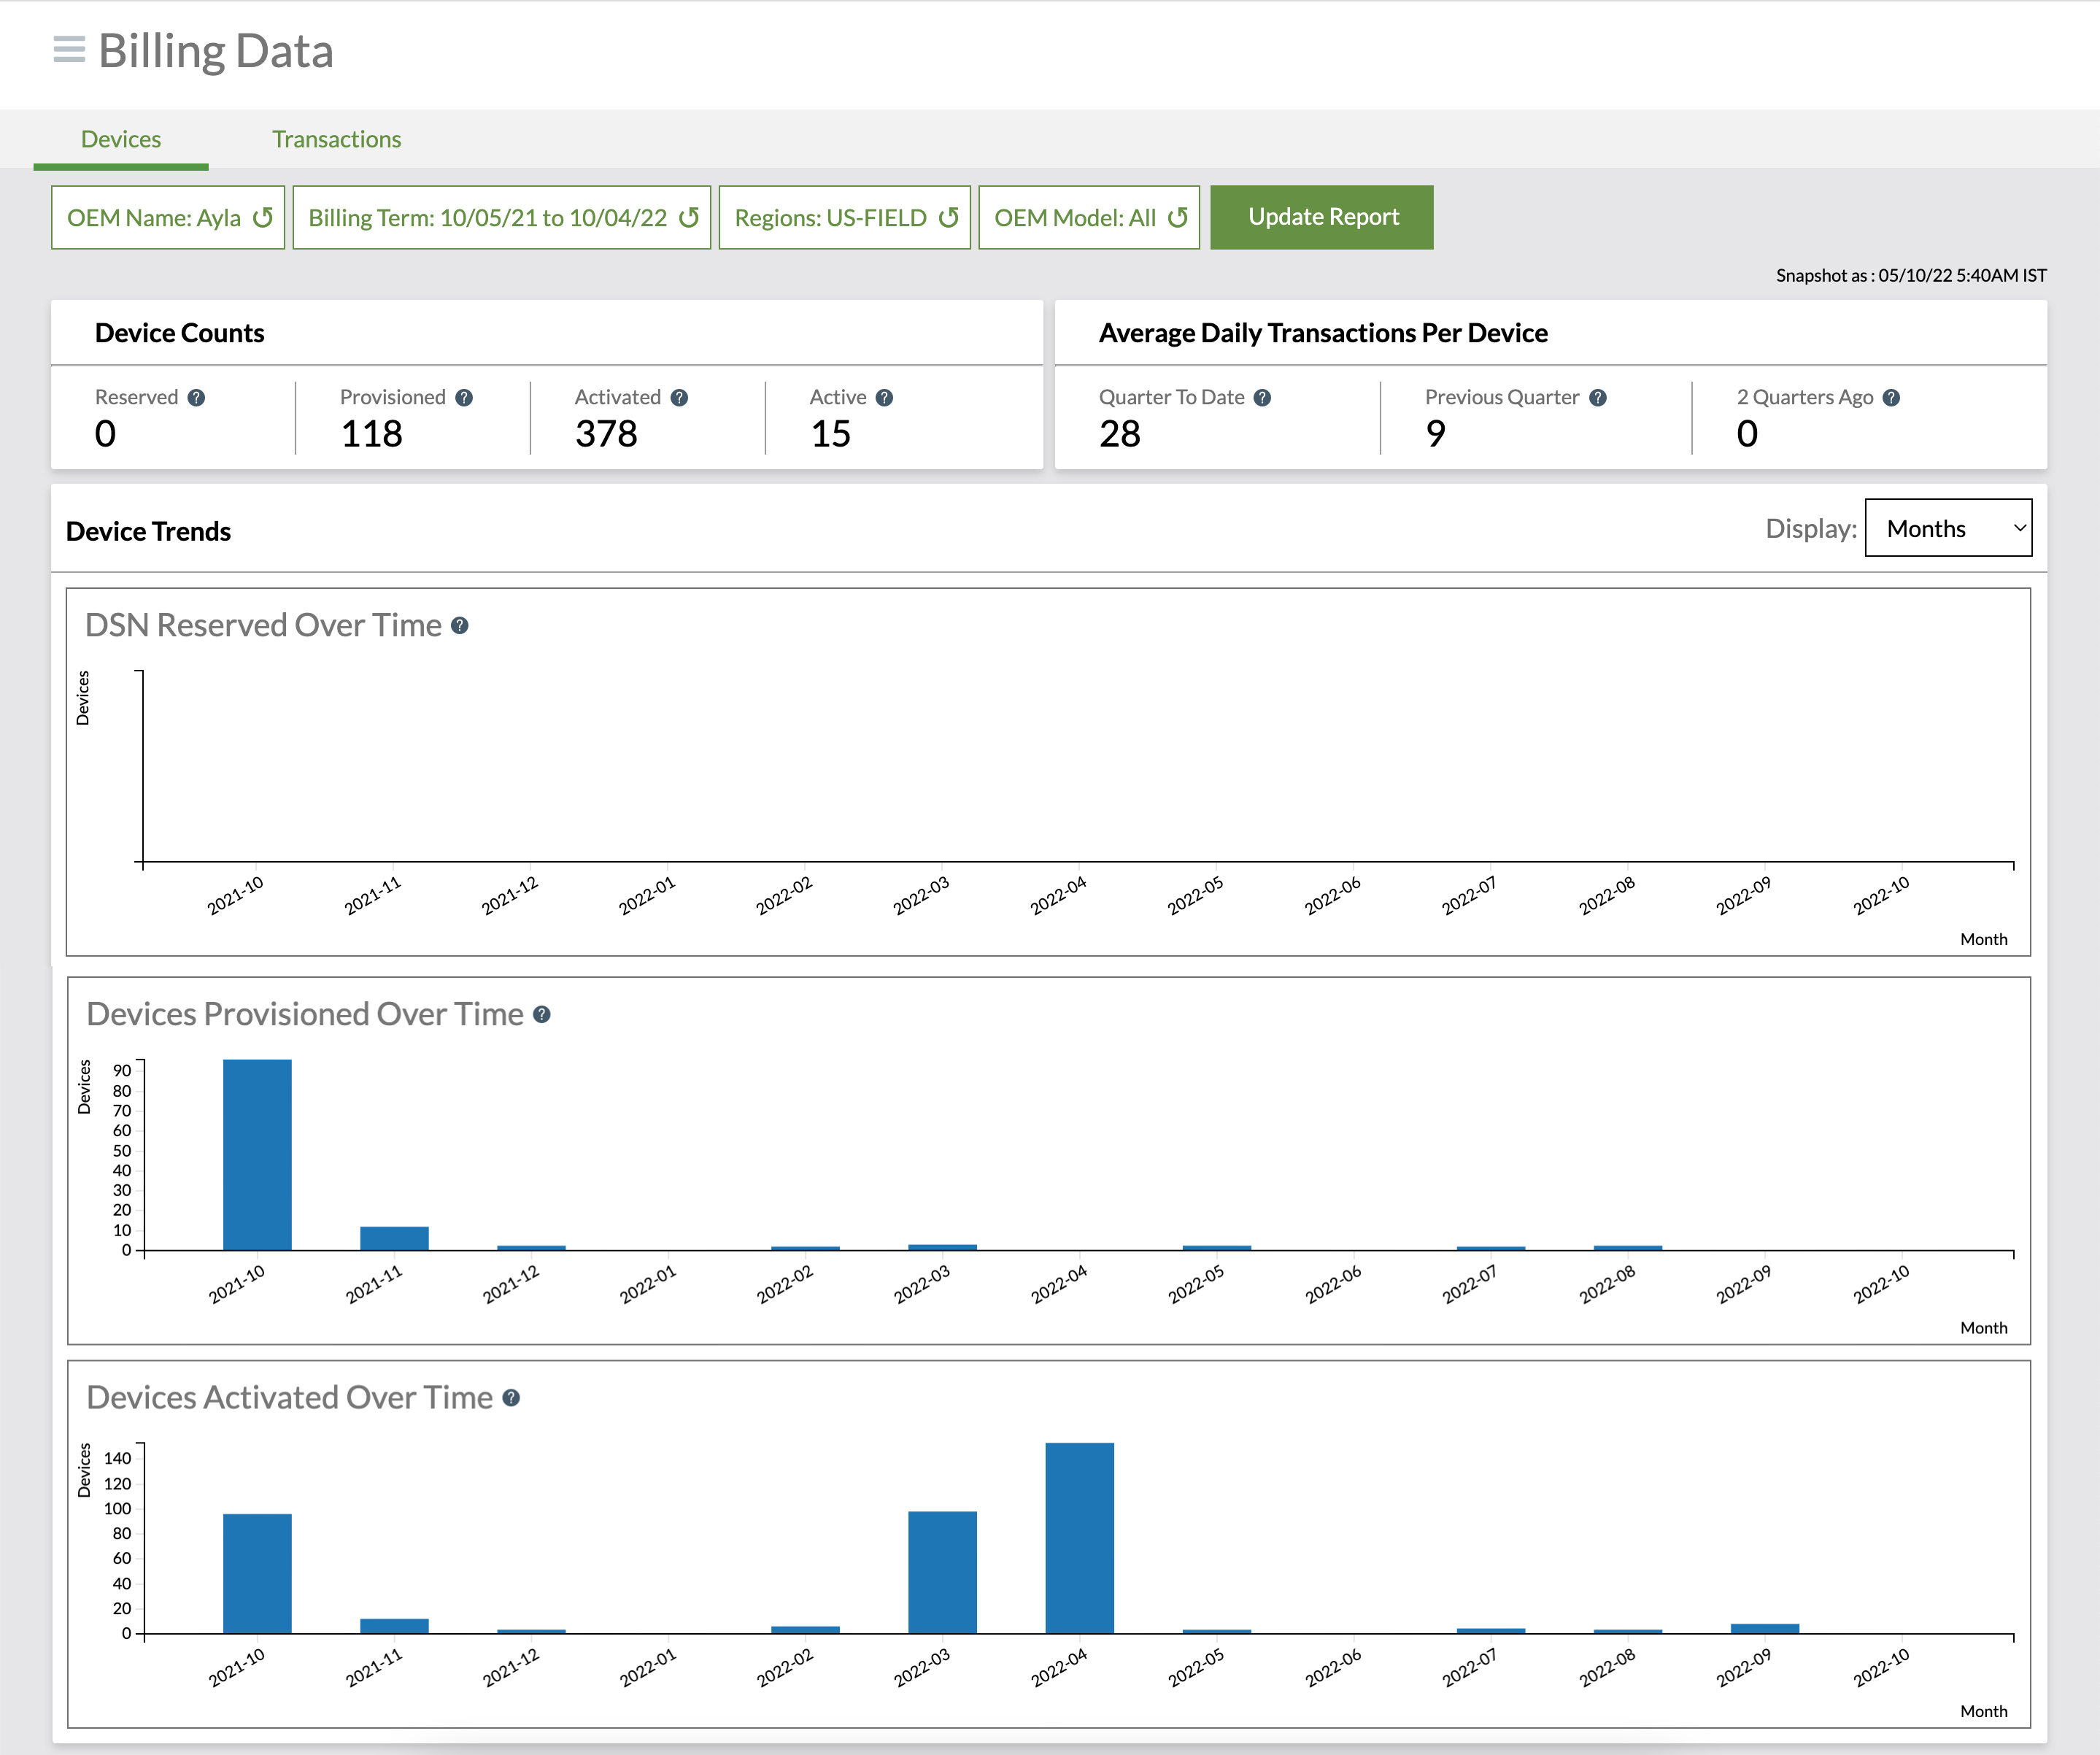2100x1755 pixels.
Task: Reset the OEM Model filter icon
Action: pyautogui.click(x=1178, y=217)
